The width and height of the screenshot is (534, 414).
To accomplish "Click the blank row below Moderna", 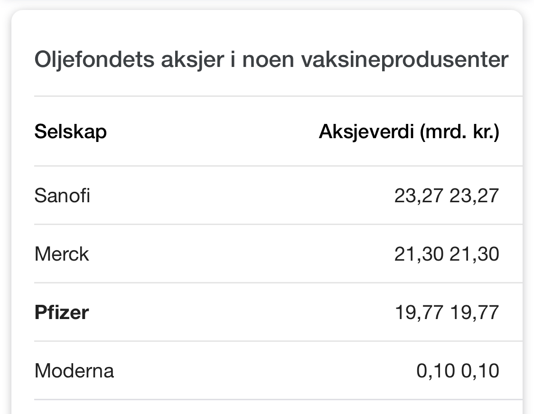I will coord(266,407).
